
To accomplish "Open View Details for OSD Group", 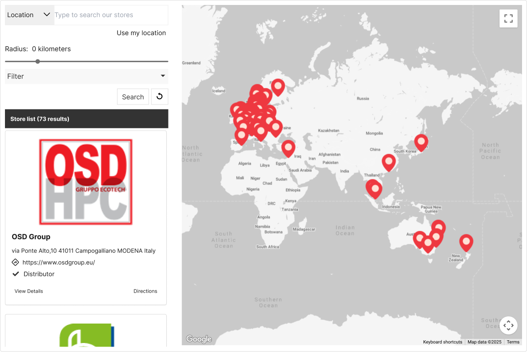I will click(x=29, y=291).
